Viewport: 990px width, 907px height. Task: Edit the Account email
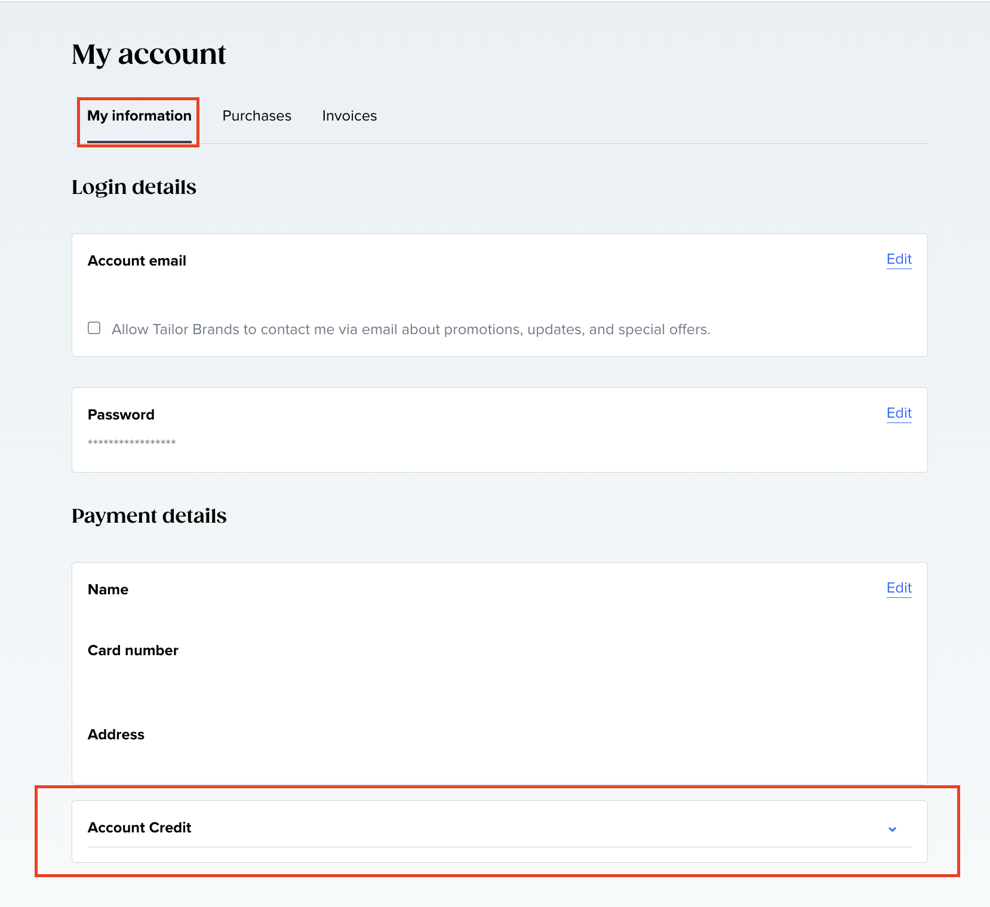899,259
